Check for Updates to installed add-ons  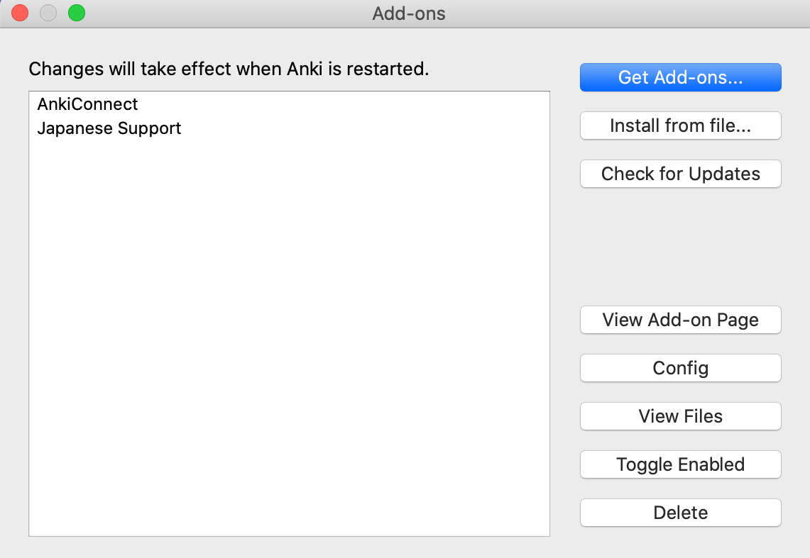(x=680, y=174)
